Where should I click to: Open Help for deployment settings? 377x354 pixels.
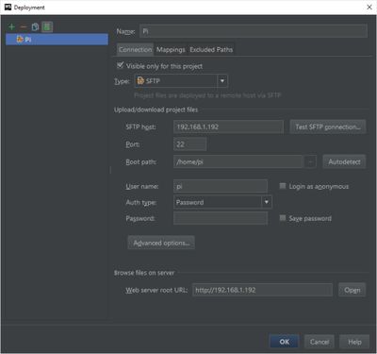click(x=354, y=342)
